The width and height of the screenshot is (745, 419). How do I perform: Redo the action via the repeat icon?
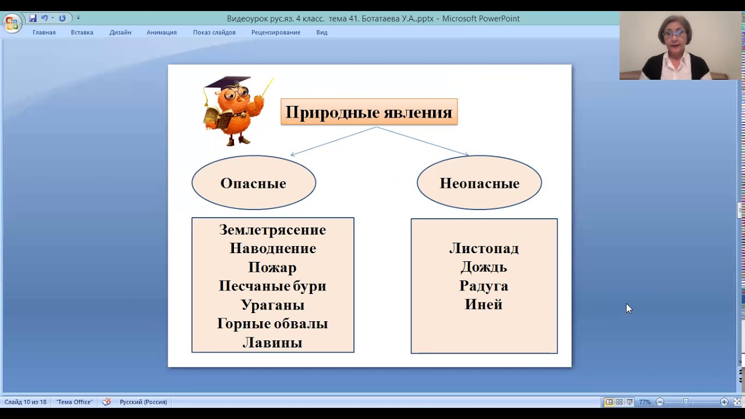62,18
